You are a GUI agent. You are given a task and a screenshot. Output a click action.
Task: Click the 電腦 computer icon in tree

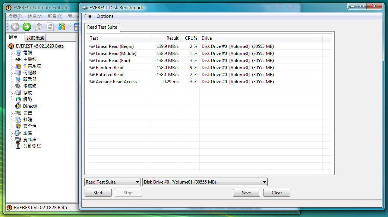(x=18, y=53)
